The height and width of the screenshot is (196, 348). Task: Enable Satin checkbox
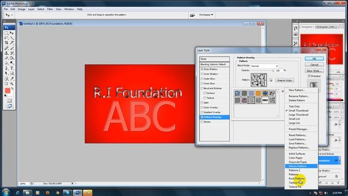click(x=202, y=103)
